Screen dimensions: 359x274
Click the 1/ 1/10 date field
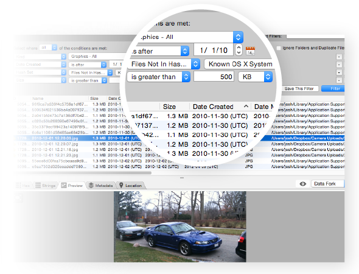(x=214, y=50)
